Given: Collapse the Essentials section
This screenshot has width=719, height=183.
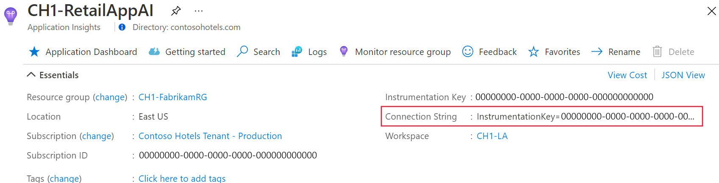Looking at the screenshot, I should tap(31, 75).
